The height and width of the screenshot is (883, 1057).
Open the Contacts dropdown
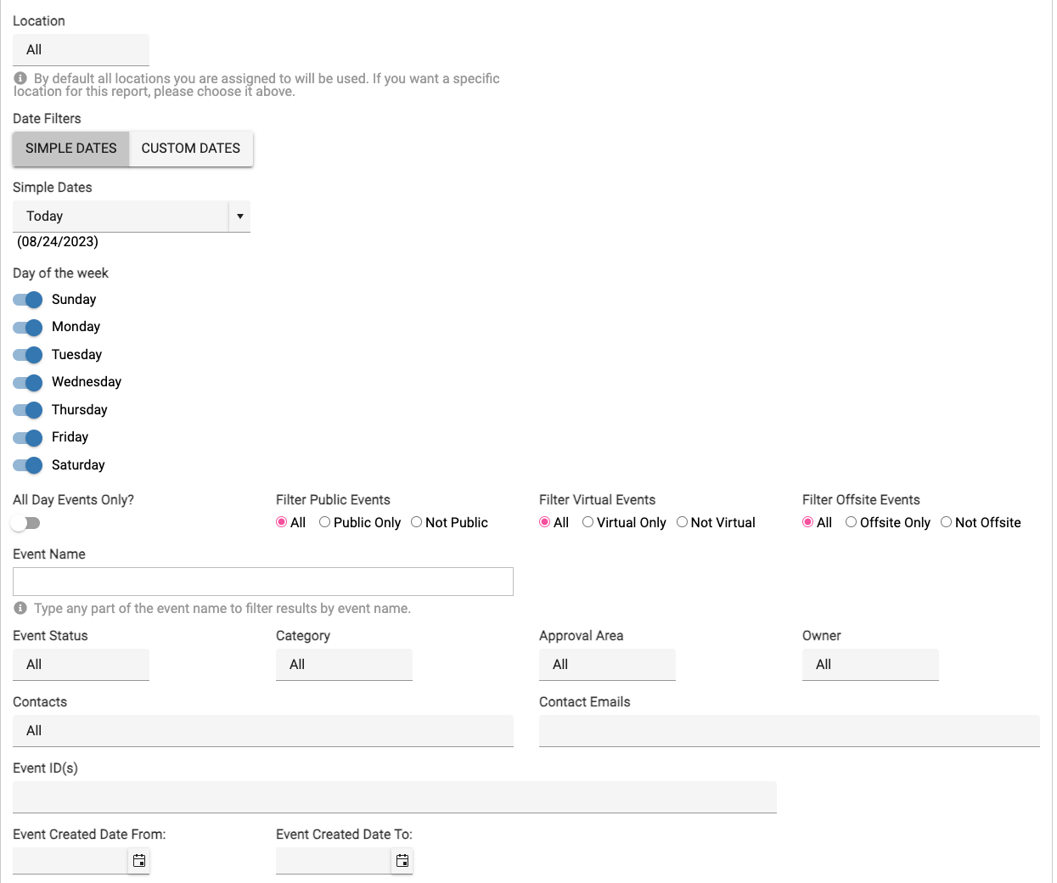pos(263,731)
